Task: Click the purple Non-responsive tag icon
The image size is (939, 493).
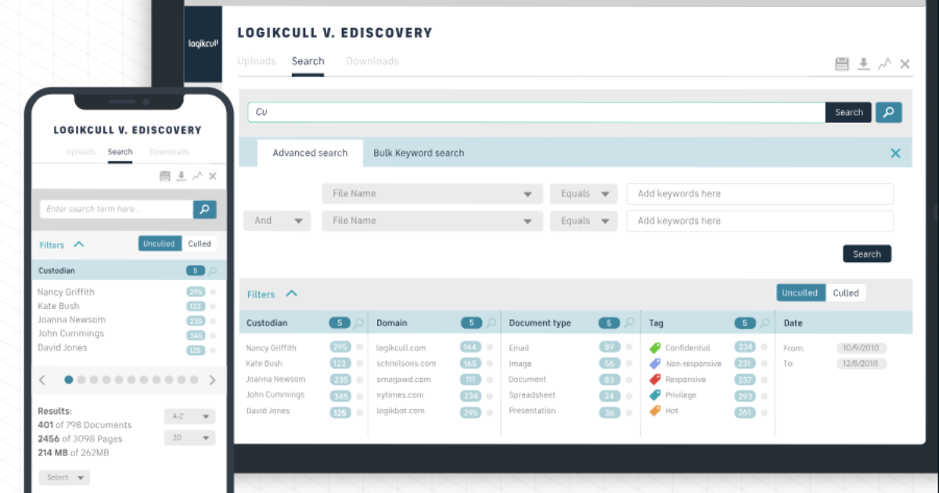Action: [655, 364]
